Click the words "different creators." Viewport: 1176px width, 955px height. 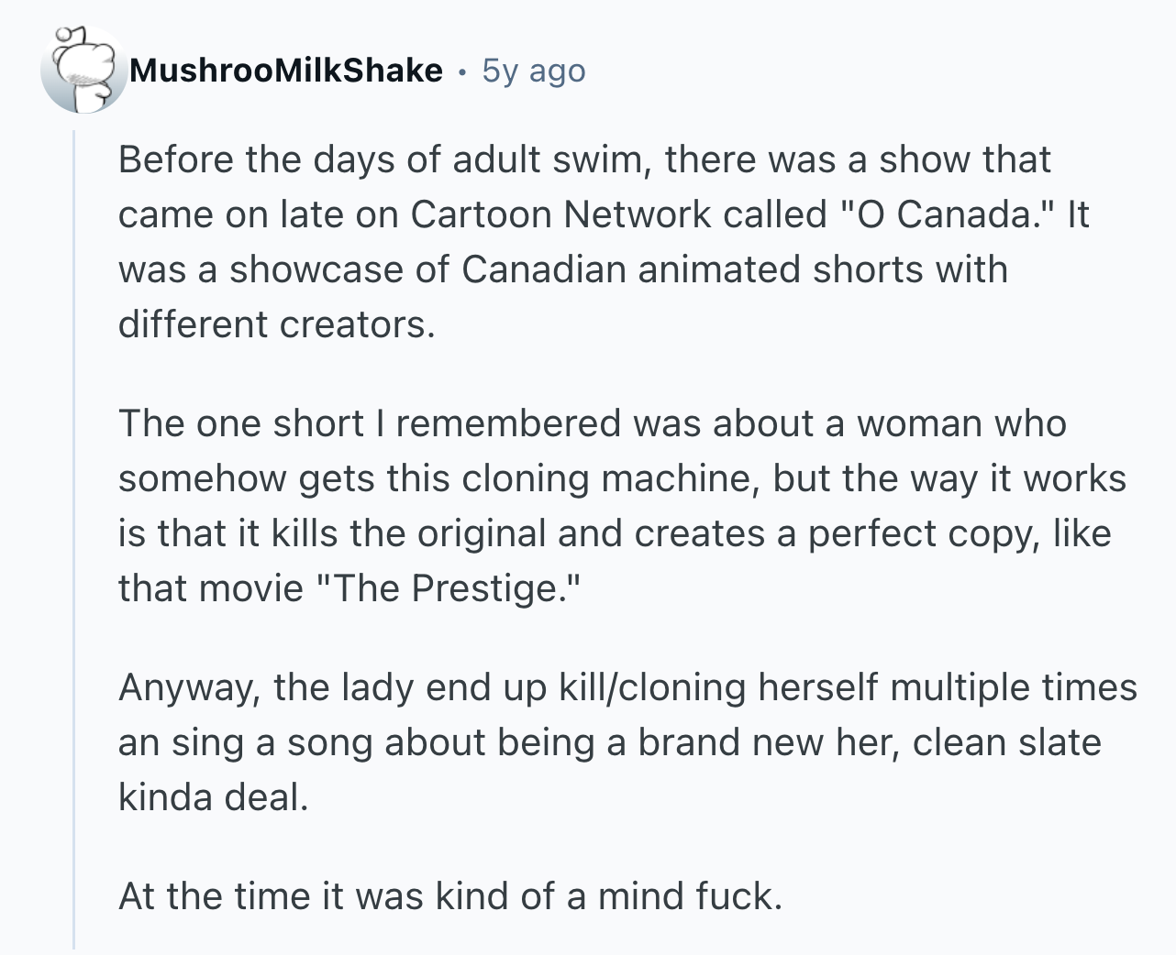tap(276, 324)
